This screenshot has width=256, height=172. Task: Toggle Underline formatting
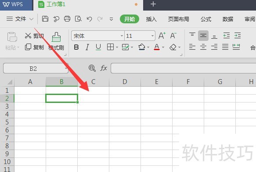pos(98,47)
